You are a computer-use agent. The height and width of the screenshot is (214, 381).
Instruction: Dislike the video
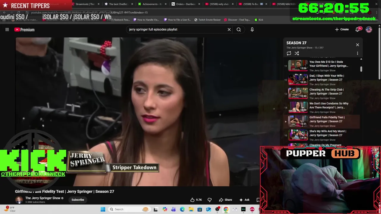(x=210, y=200)
